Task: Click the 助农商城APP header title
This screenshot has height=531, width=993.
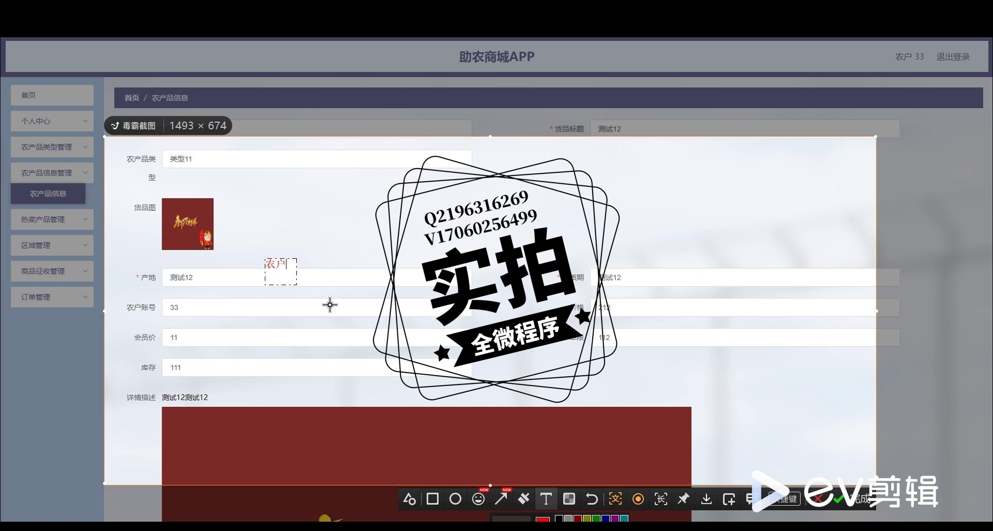Action: click(x=496, y=56)
